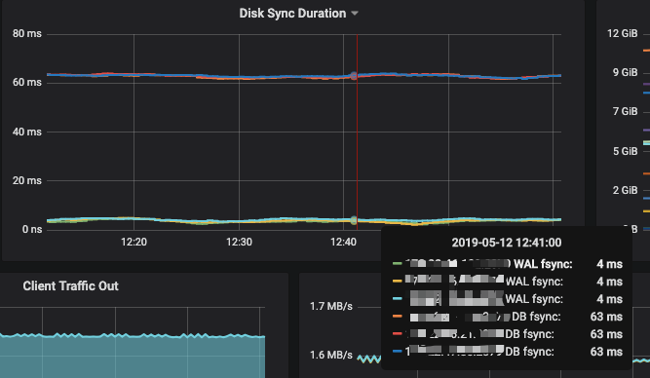Image resolution: width=650 pixels, height=378 pixels.
Task: Click the 4 ms value in the green WAL fsync row
Action: (x=609, y=264)
